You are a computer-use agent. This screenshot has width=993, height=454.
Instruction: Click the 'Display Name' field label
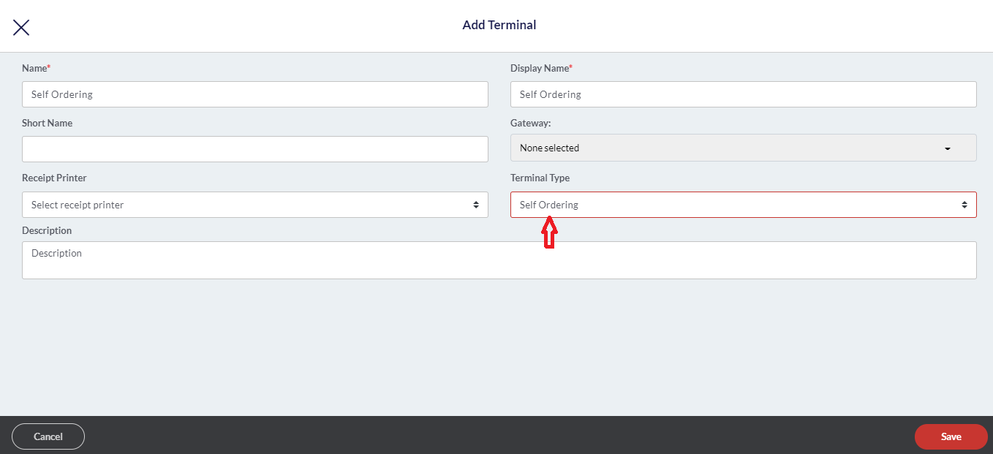pyautogui.click(x=539, y=68)
